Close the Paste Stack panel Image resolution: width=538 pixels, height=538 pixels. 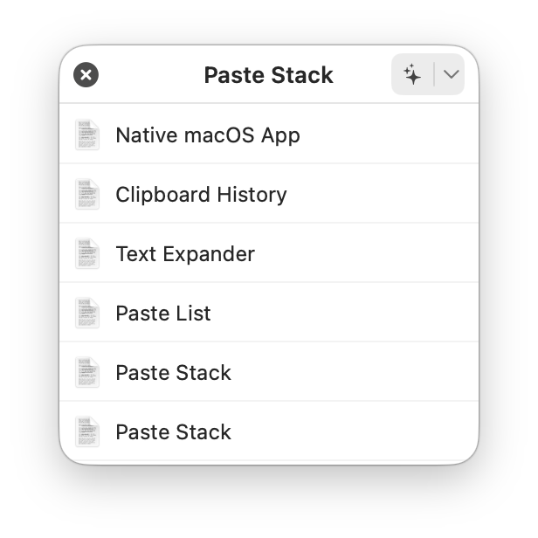point(86,75)
